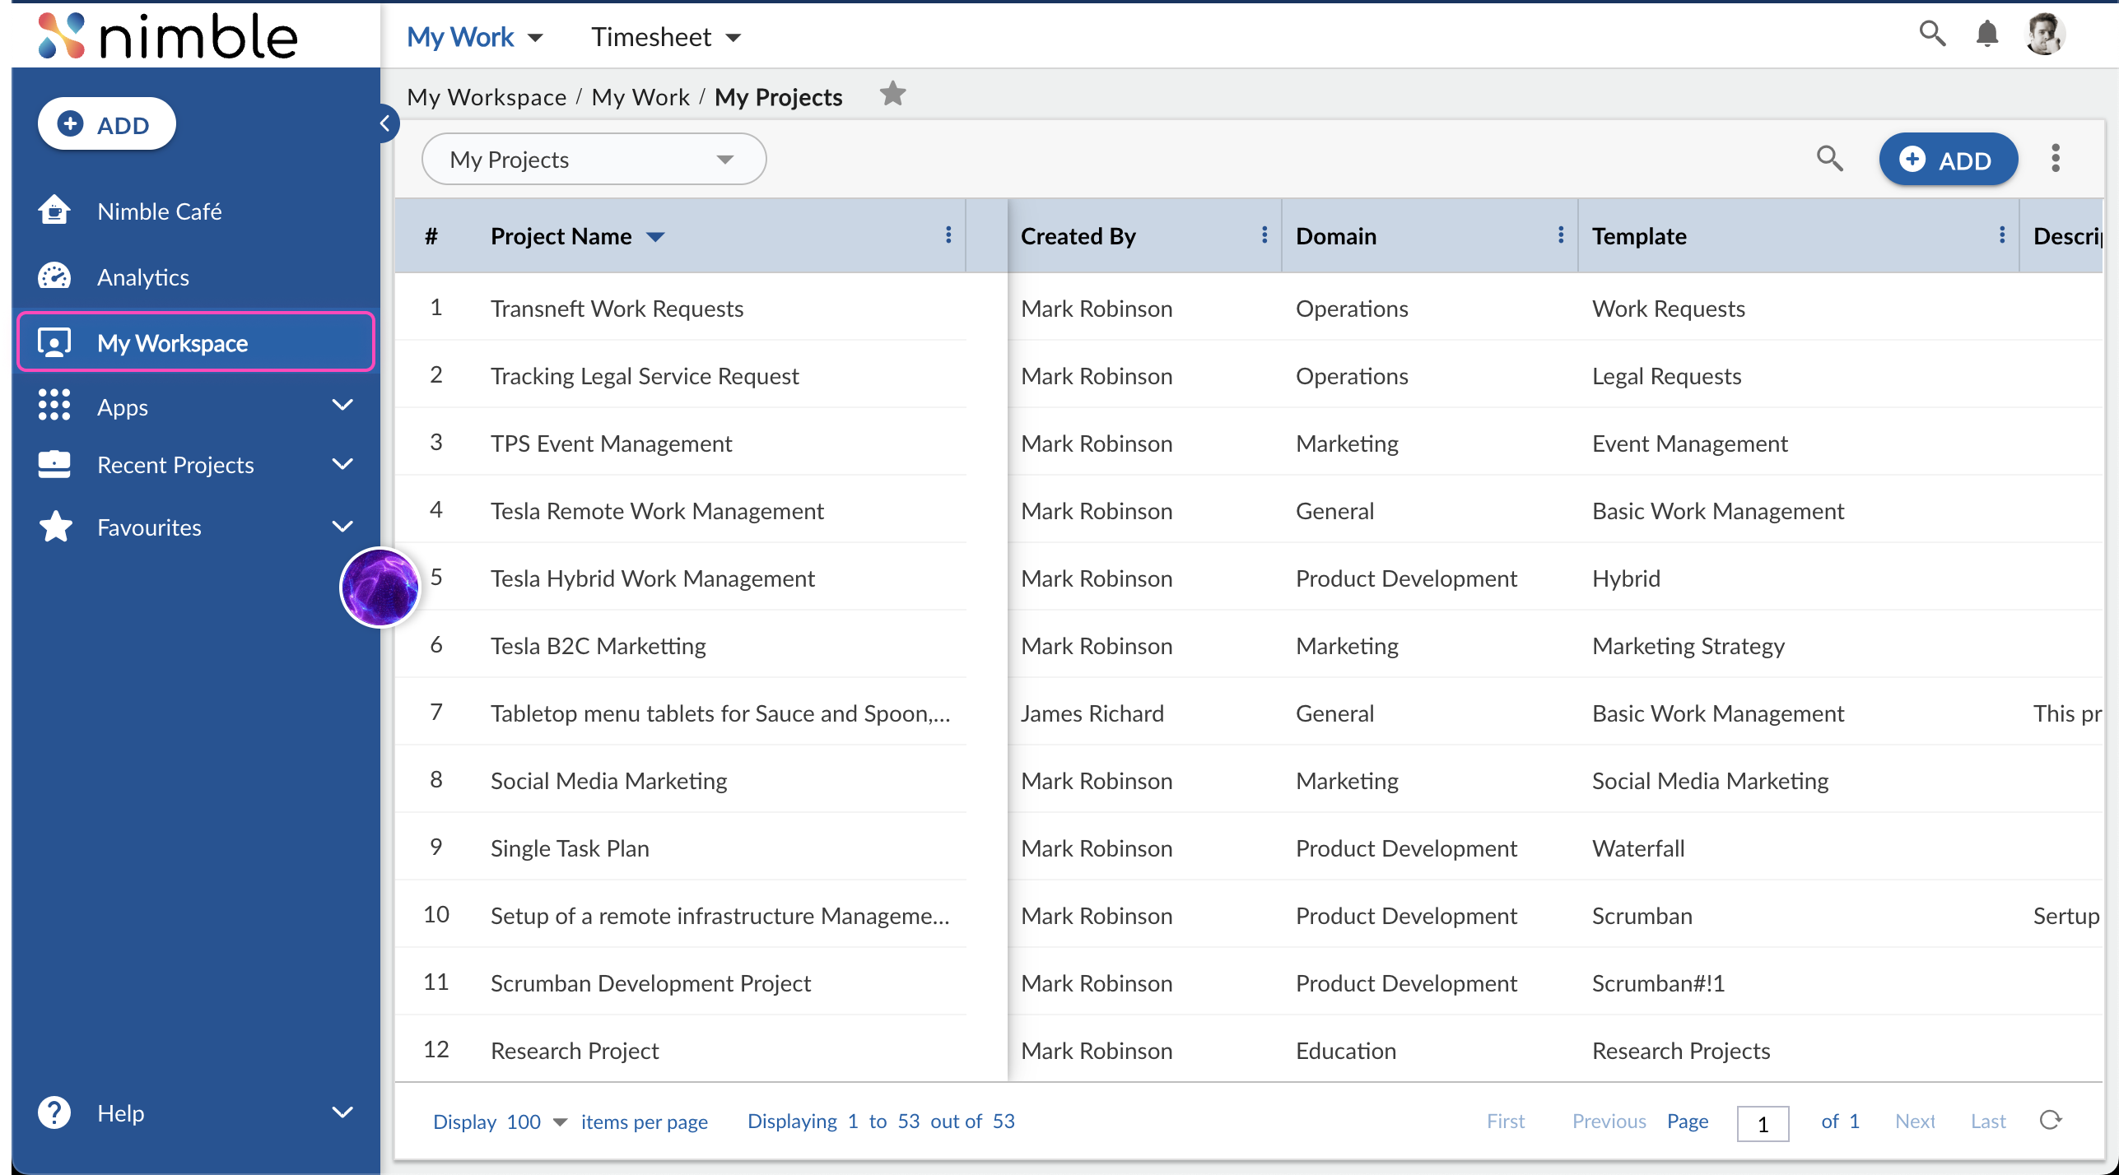Viewport: 2119px width, 1175px height.
Task: Collapse the sidebar with the chevron handle
Action: point(384,123)
